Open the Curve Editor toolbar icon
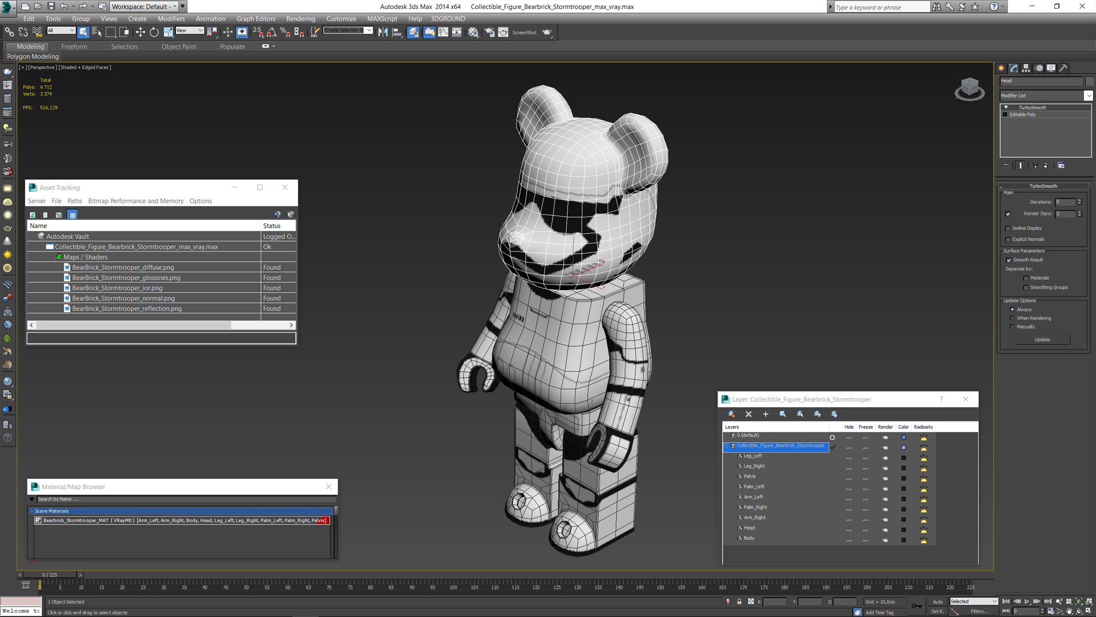 point(443,33)
